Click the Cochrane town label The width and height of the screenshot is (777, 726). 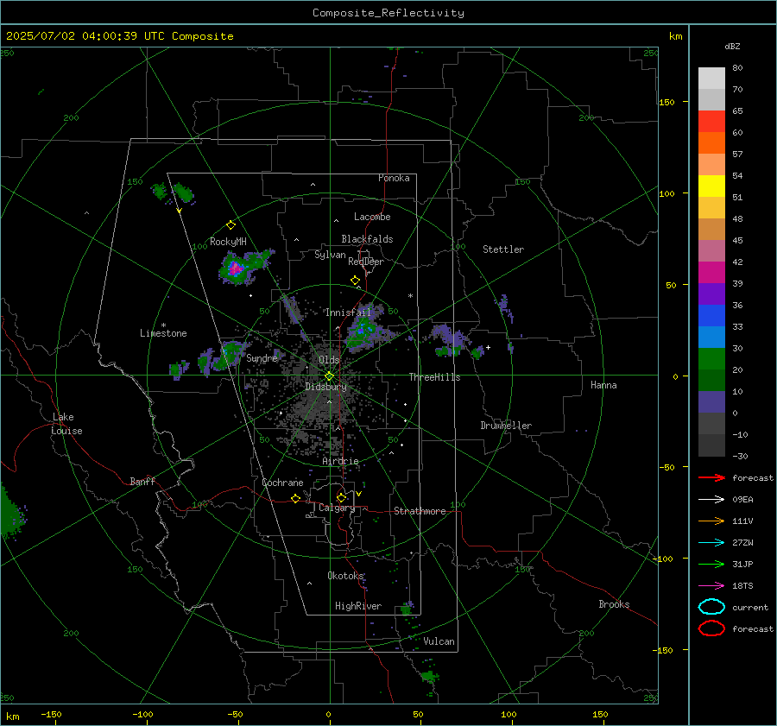[x=282, y=483]
